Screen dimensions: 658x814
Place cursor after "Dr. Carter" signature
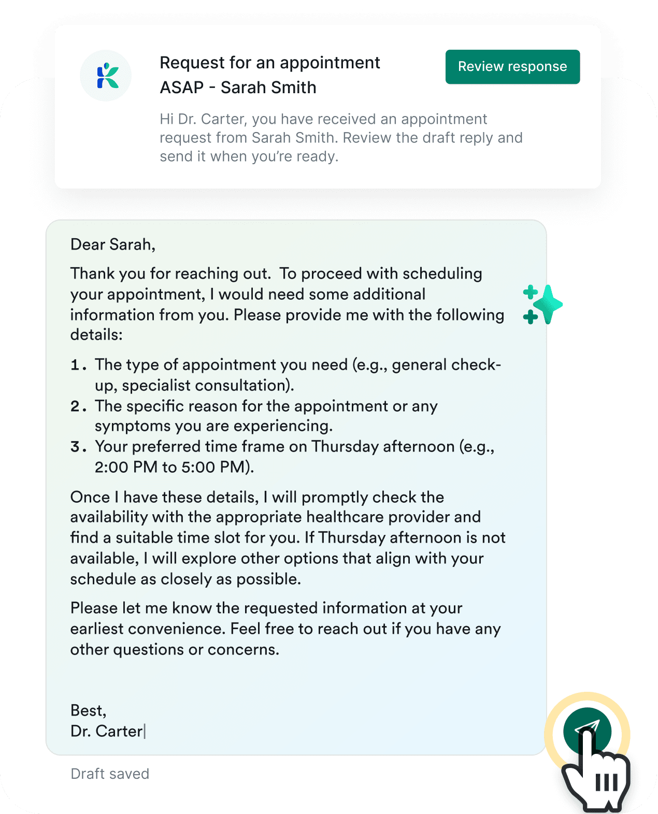(145, 731)
